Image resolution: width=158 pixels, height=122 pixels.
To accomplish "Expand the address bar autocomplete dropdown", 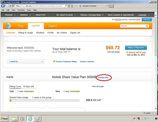I will click(68, 6).
